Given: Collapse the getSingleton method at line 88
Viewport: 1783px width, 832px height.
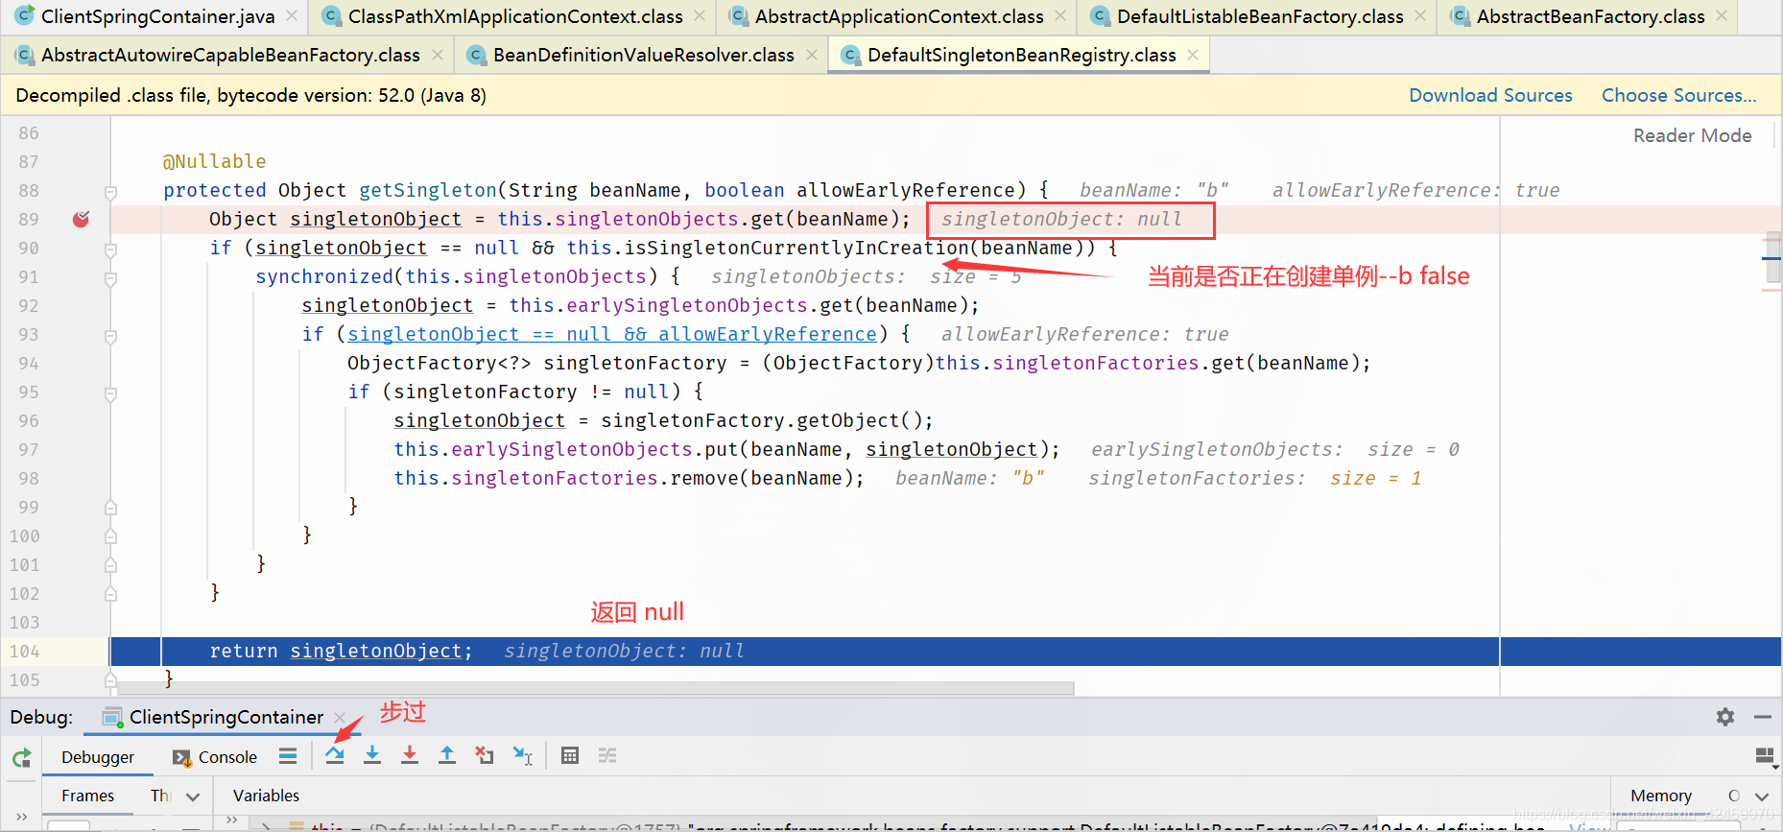Looking at the screenshot, I should (110, 192).
